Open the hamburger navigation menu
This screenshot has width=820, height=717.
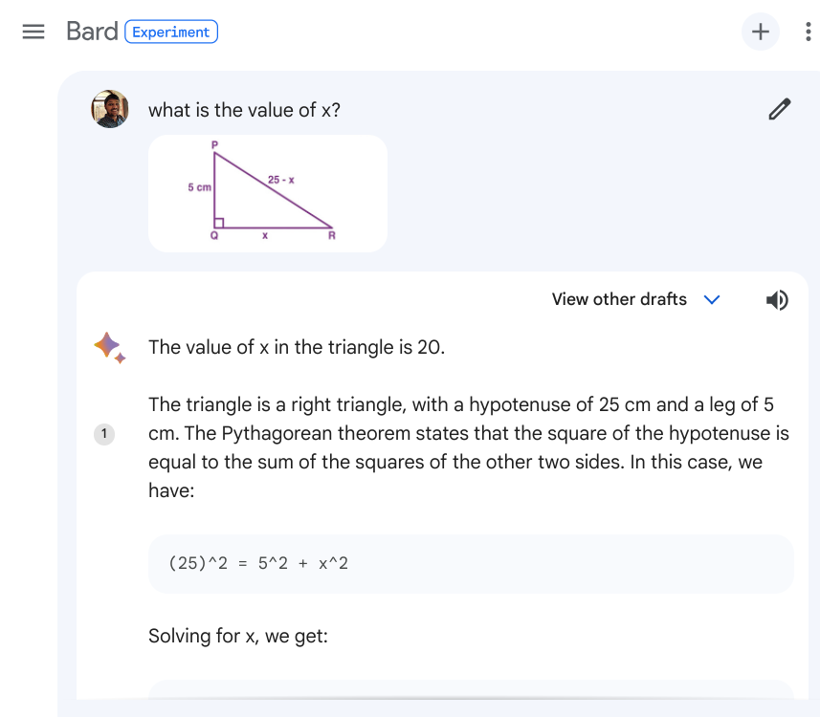(x=33, y=31)
